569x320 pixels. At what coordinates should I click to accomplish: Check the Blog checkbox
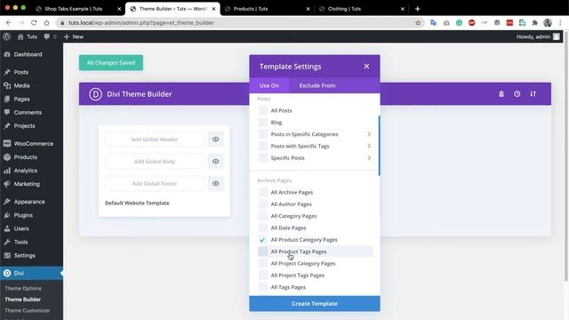(263, 123)
